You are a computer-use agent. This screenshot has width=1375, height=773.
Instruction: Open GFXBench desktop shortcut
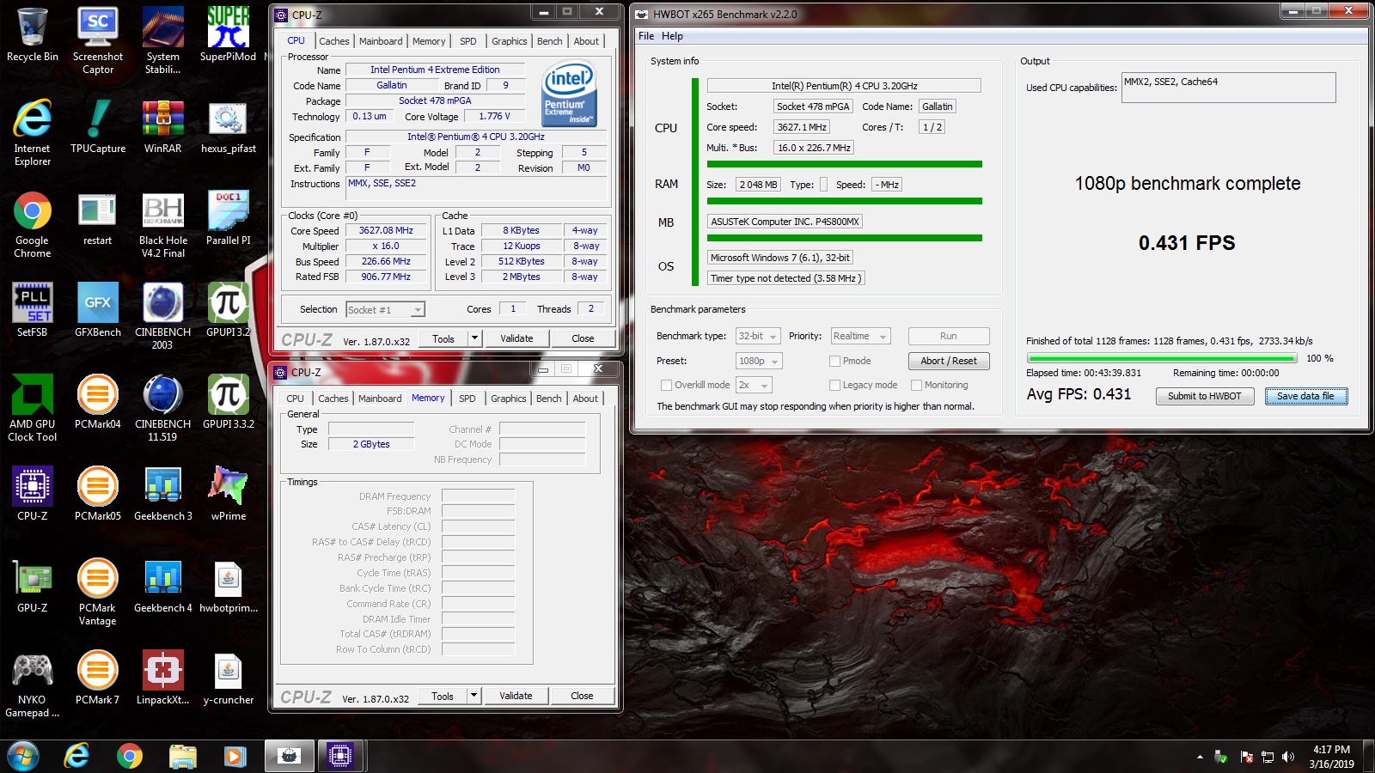98,311
